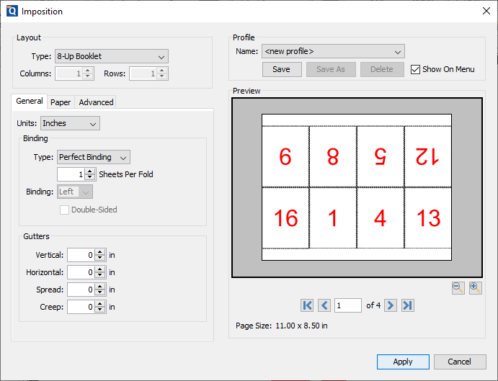Screen dimensions: 498x381
Task: Click the upside-down page 12 in the preview
Action: (x=428, y=156)
